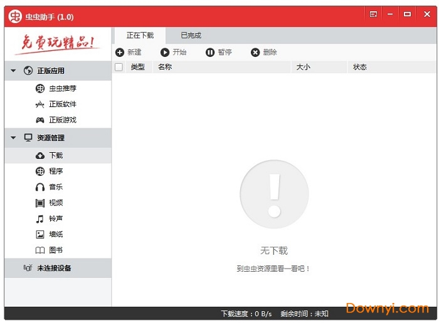
Task: Click the monitor icon beside 资源管理
Action: point(28,138)
